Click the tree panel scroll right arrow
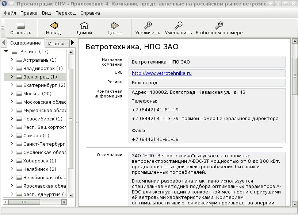Viewport: 298px width, 215px height. tap(64, 202)
